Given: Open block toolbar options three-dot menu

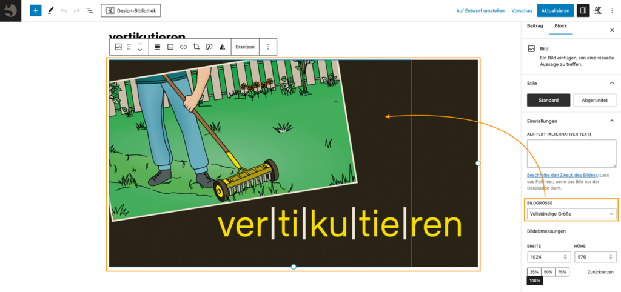Looking at the screenshot, I should (267, 47).
